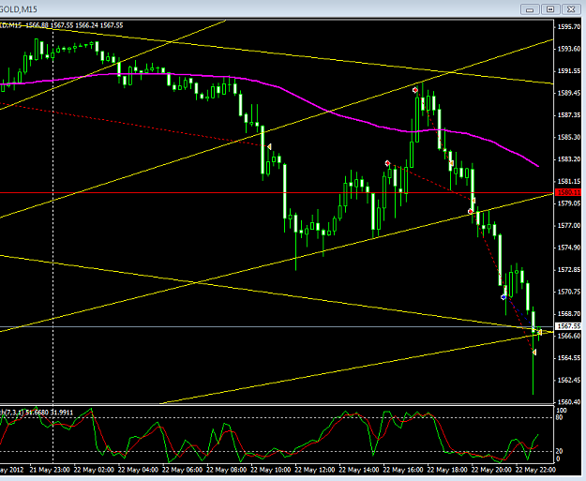586x481 pixels.
Task: Click the 1581.15 price scale label
Action: (x=569, y=181)
